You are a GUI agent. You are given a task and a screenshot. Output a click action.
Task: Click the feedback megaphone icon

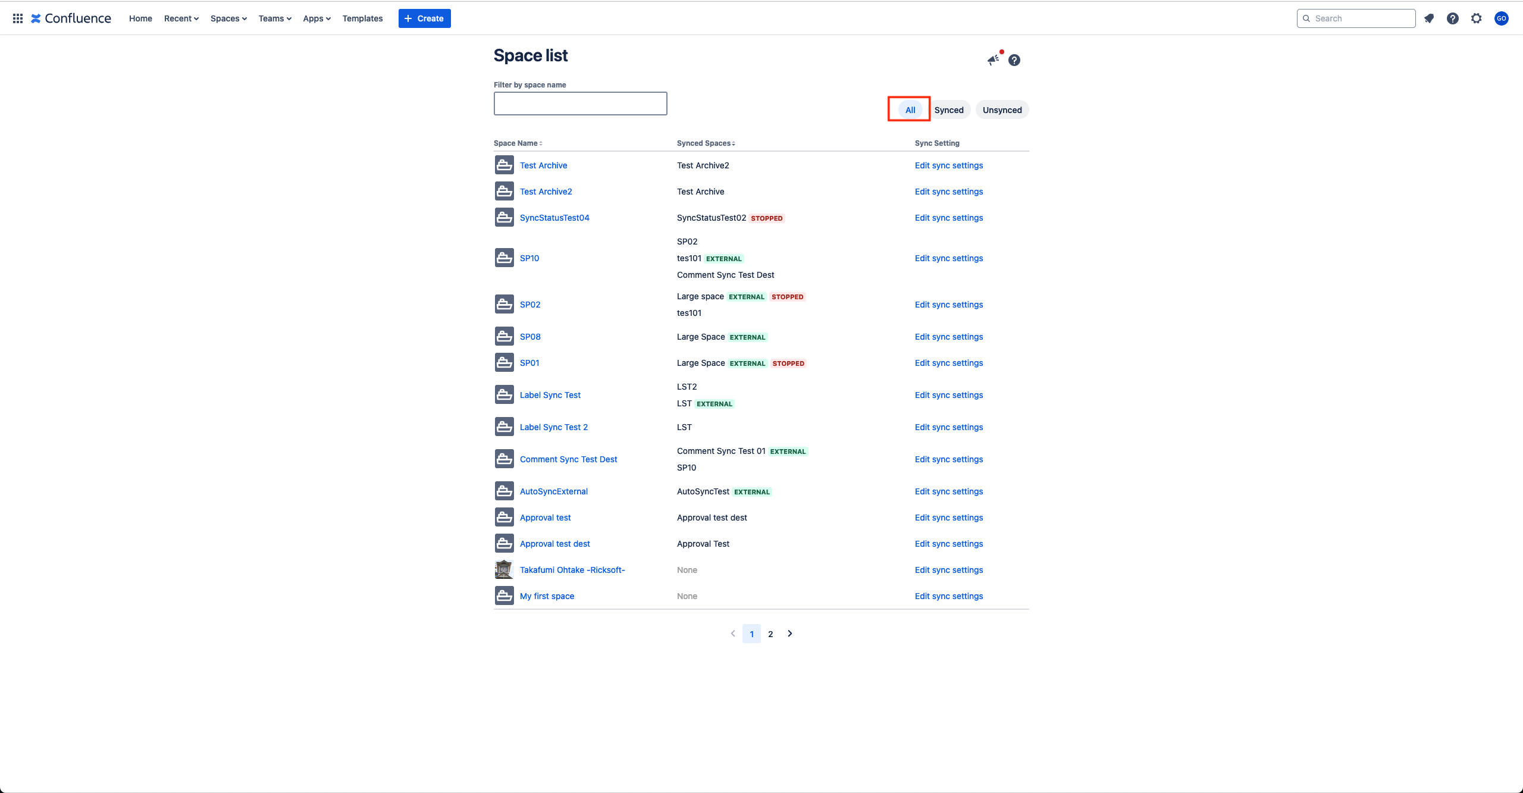tap(994, 59)
